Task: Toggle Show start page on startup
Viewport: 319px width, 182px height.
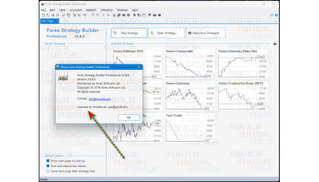Action: pos(48,161)
